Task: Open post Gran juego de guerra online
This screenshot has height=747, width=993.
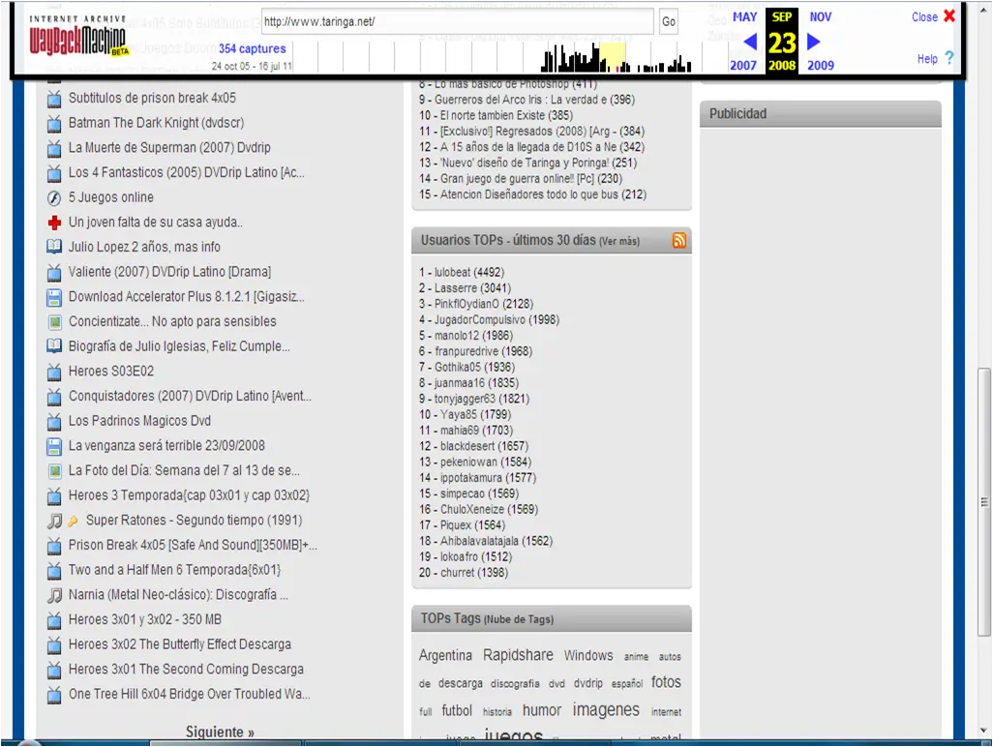Action: point(518,178)
